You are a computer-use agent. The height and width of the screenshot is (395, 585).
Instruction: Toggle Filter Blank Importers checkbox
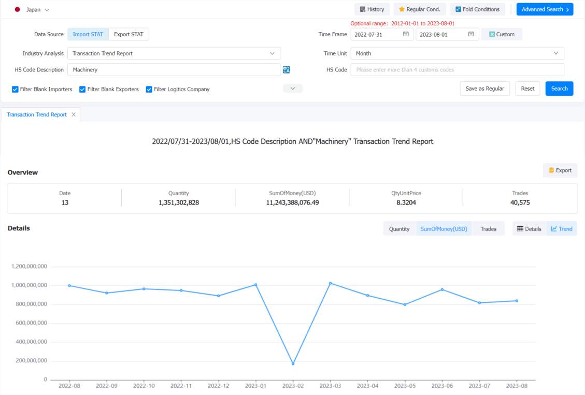click(16, 90)
